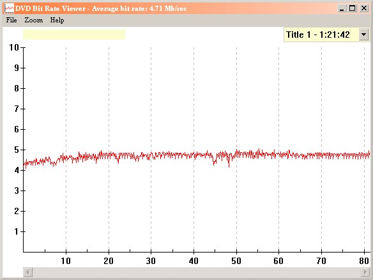Image resolution: width=373 pixels, height=280 pixels.
Task: Click the title bar text showing average bit rate
Action: click(x=139, y=8)
